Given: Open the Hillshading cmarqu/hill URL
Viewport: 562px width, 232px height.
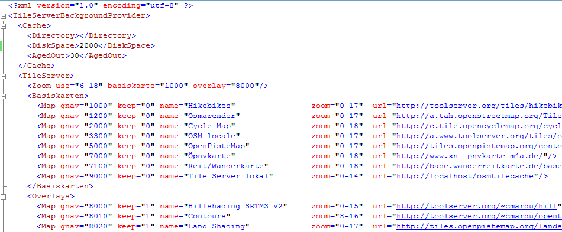Looking at the screenshot, I should coord(476,206).
